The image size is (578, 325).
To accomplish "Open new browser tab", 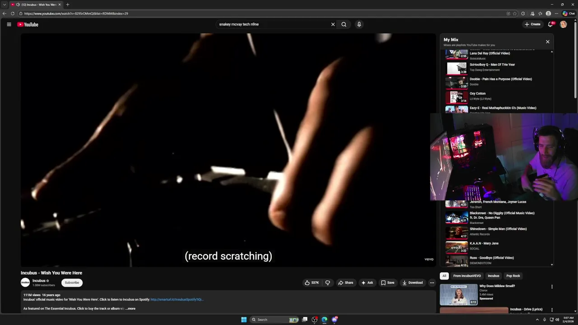I will point(67,5).
